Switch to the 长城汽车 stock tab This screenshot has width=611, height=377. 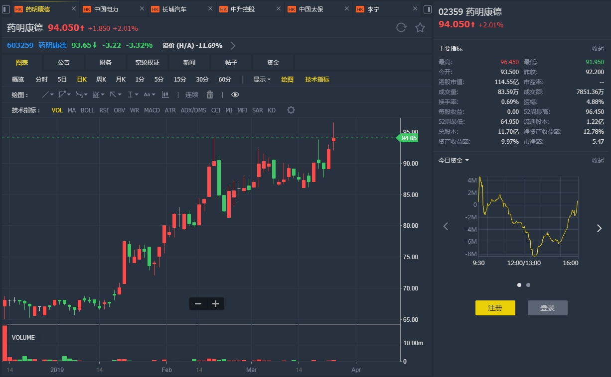182,9
